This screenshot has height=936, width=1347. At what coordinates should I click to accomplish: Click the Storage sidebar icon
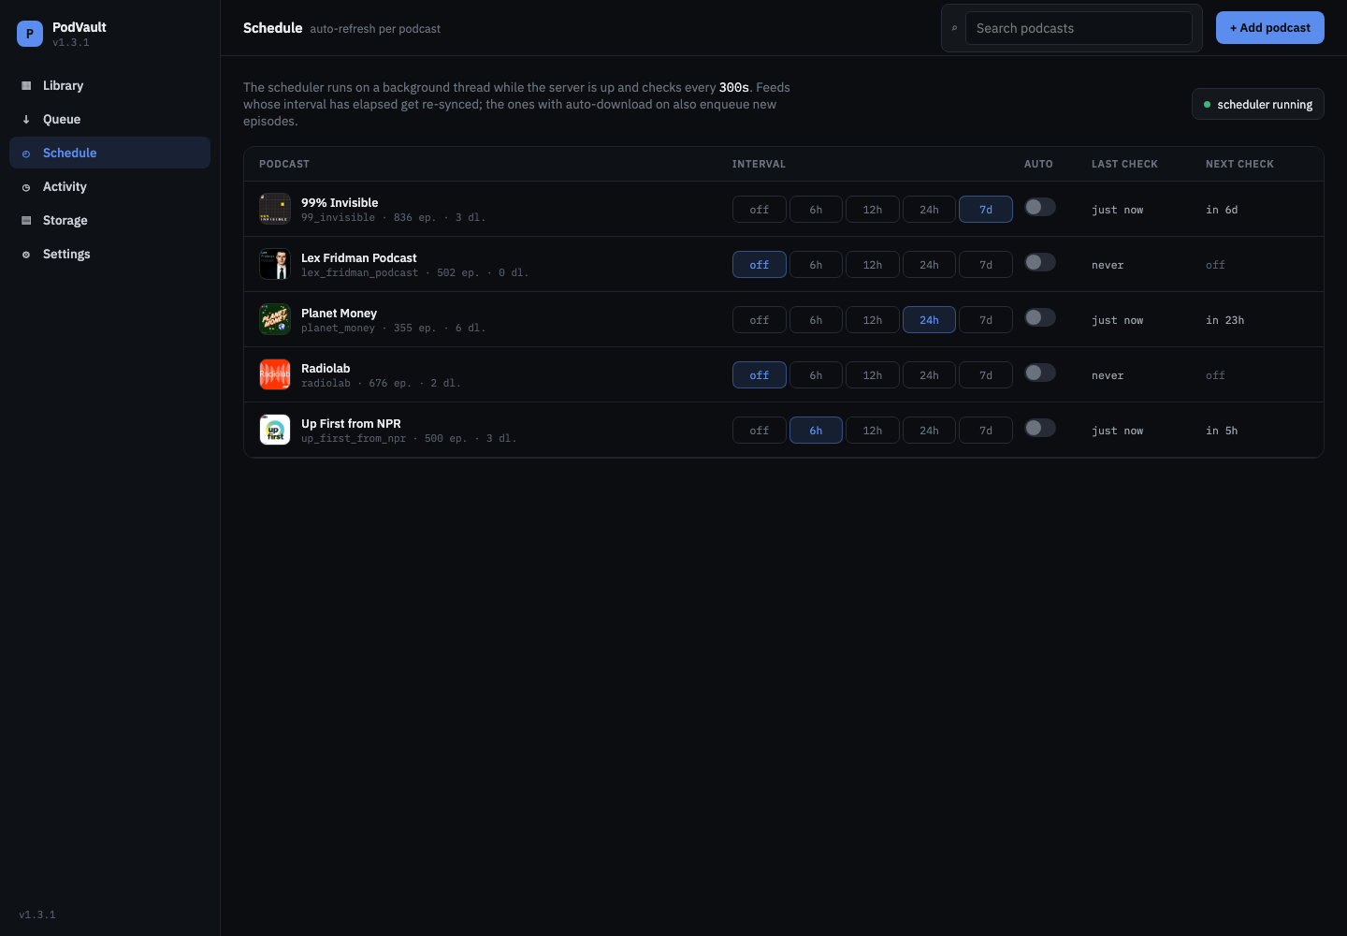click(26, 221)
